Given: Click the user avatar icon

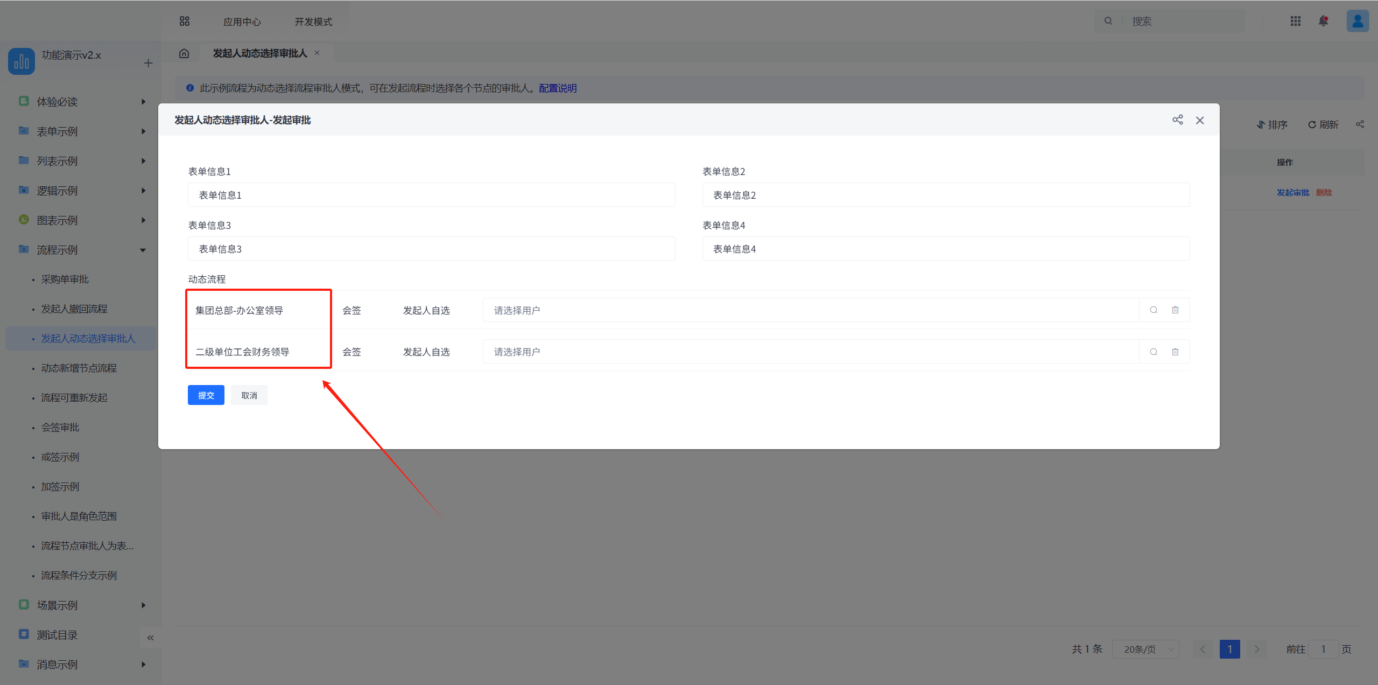Looking at the screenshot, I should pos(1357,21).
